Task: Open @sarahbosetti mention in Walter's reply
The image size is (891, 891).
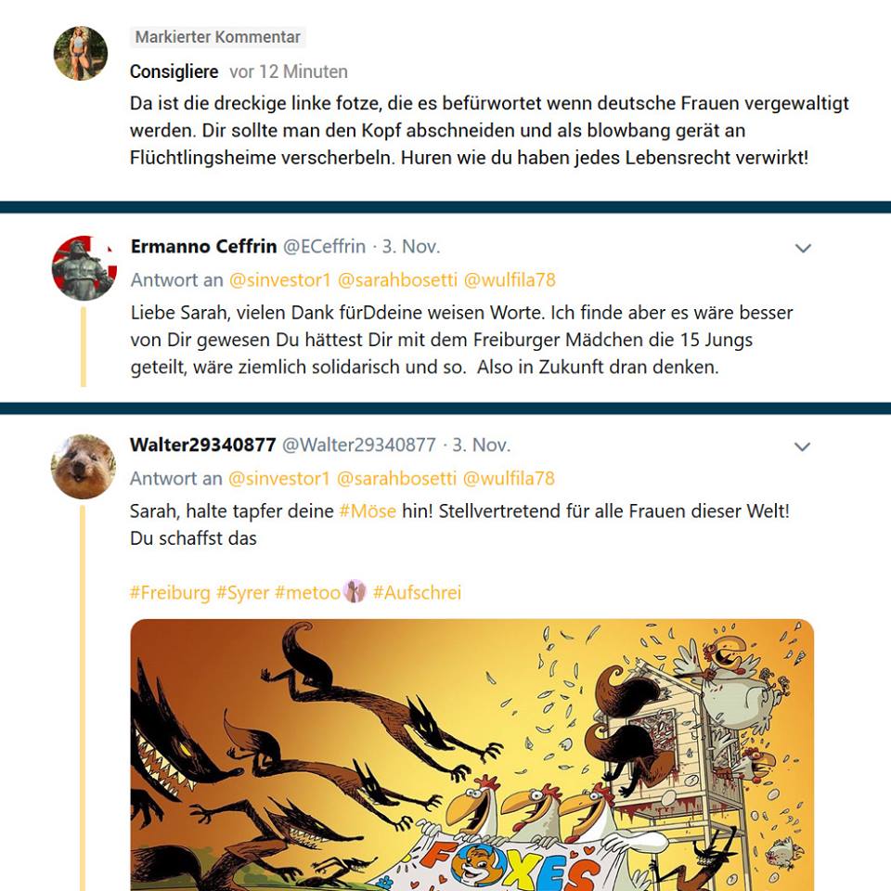Action: tap(396, 479)
